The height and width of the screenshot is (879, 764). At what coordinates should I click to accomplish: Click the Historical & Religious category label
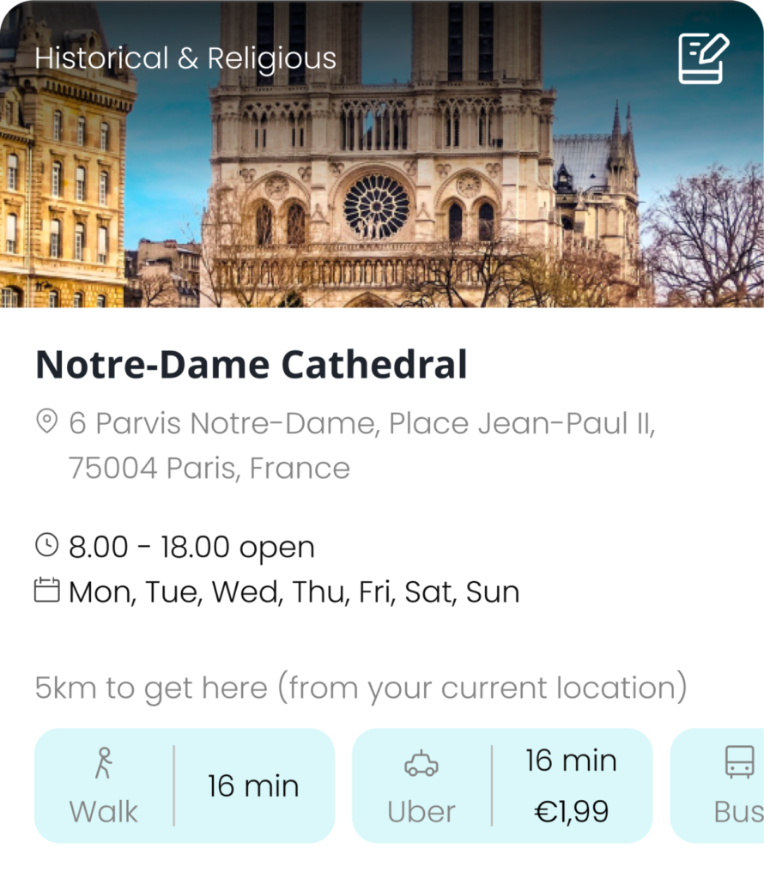[185, 58]
